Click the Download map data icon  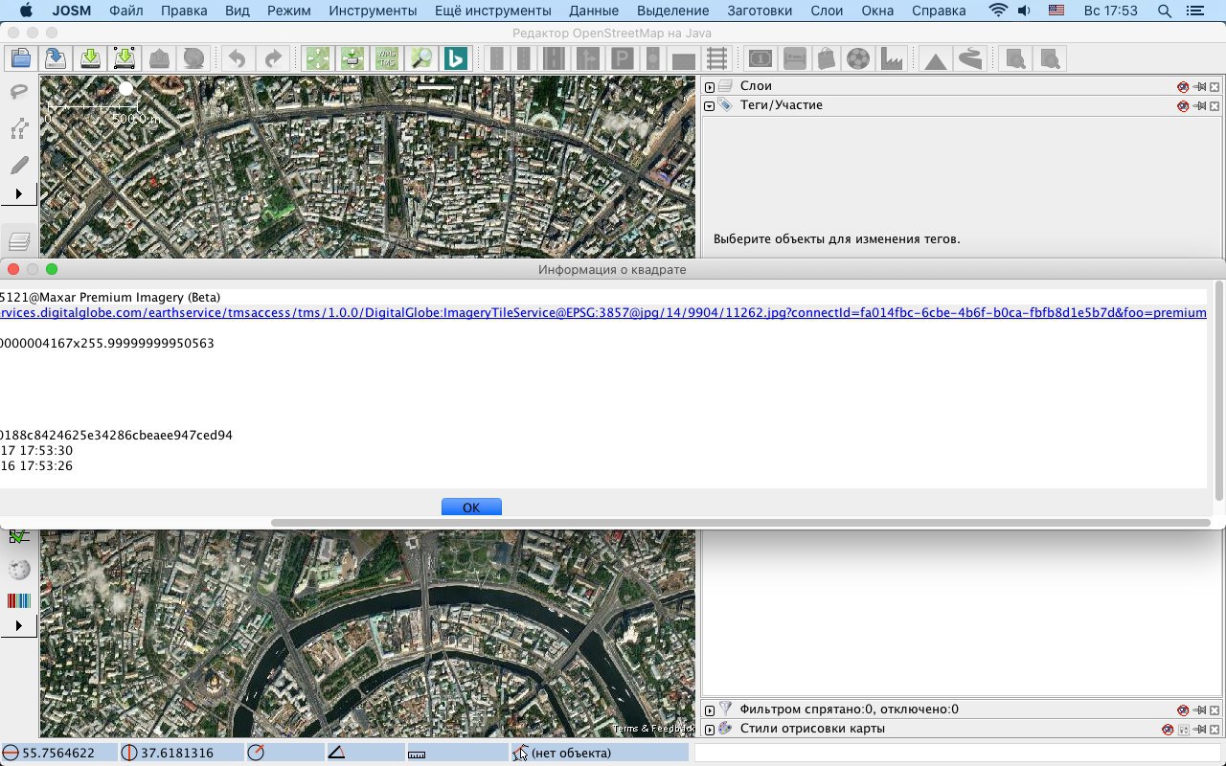(x=90, y=58)
